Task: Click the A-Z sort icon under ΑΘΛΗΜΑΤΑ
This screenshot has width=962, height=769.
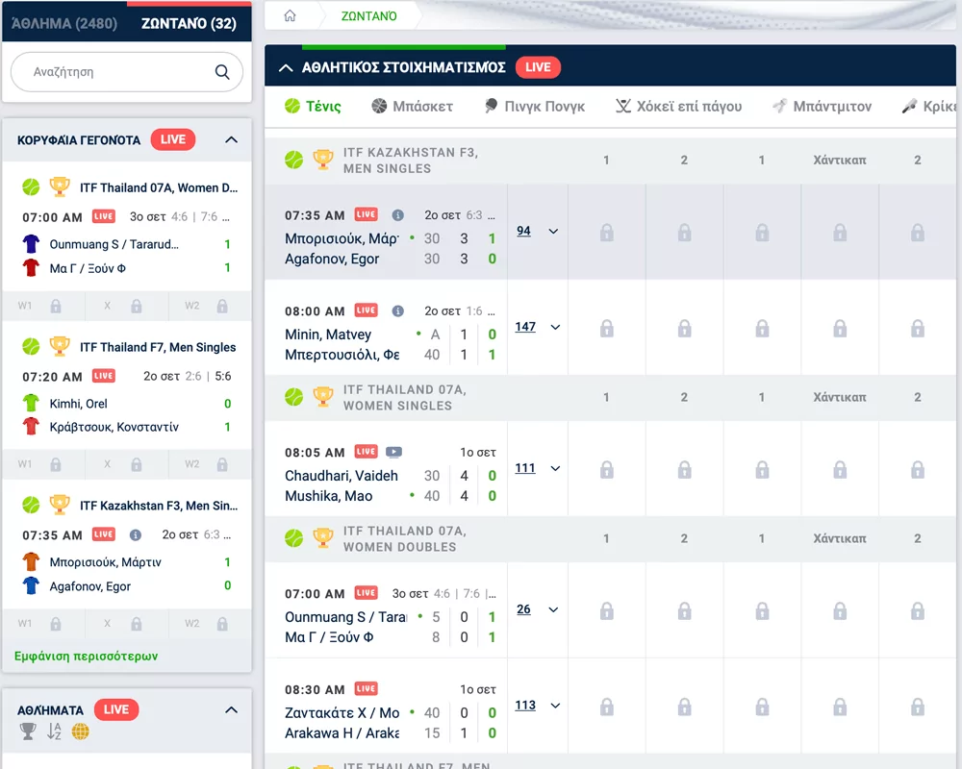Action: point(54,732)
